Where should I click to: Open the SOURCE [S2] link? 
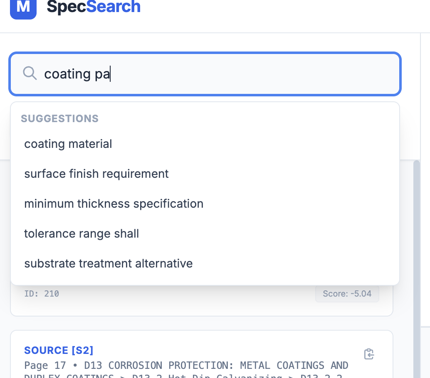59,350
